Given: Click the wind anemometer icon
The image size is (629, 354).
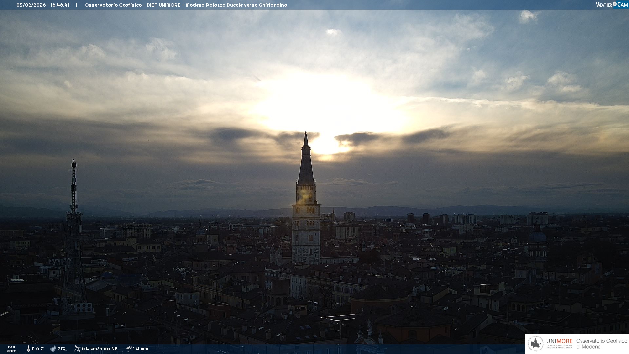Looking at the screenshot, I should click(77, 349).
